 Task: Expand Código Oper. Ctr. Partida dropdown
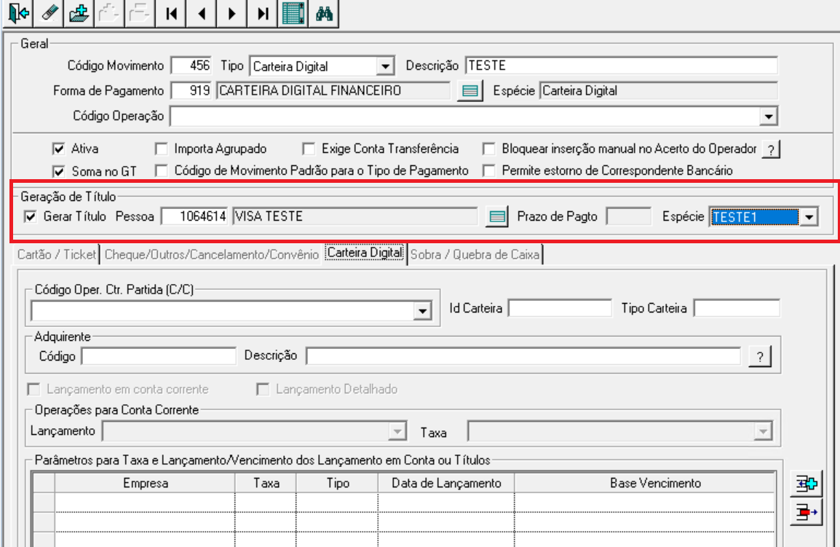(x=423, y=311)
